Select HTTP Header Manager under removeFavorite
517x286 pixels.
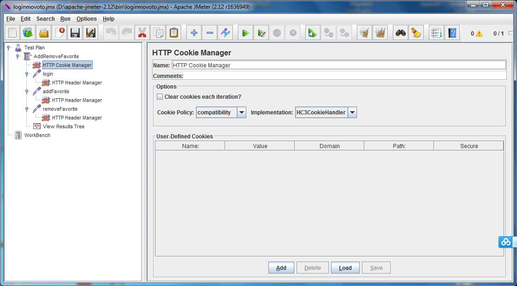click(77, 118)
